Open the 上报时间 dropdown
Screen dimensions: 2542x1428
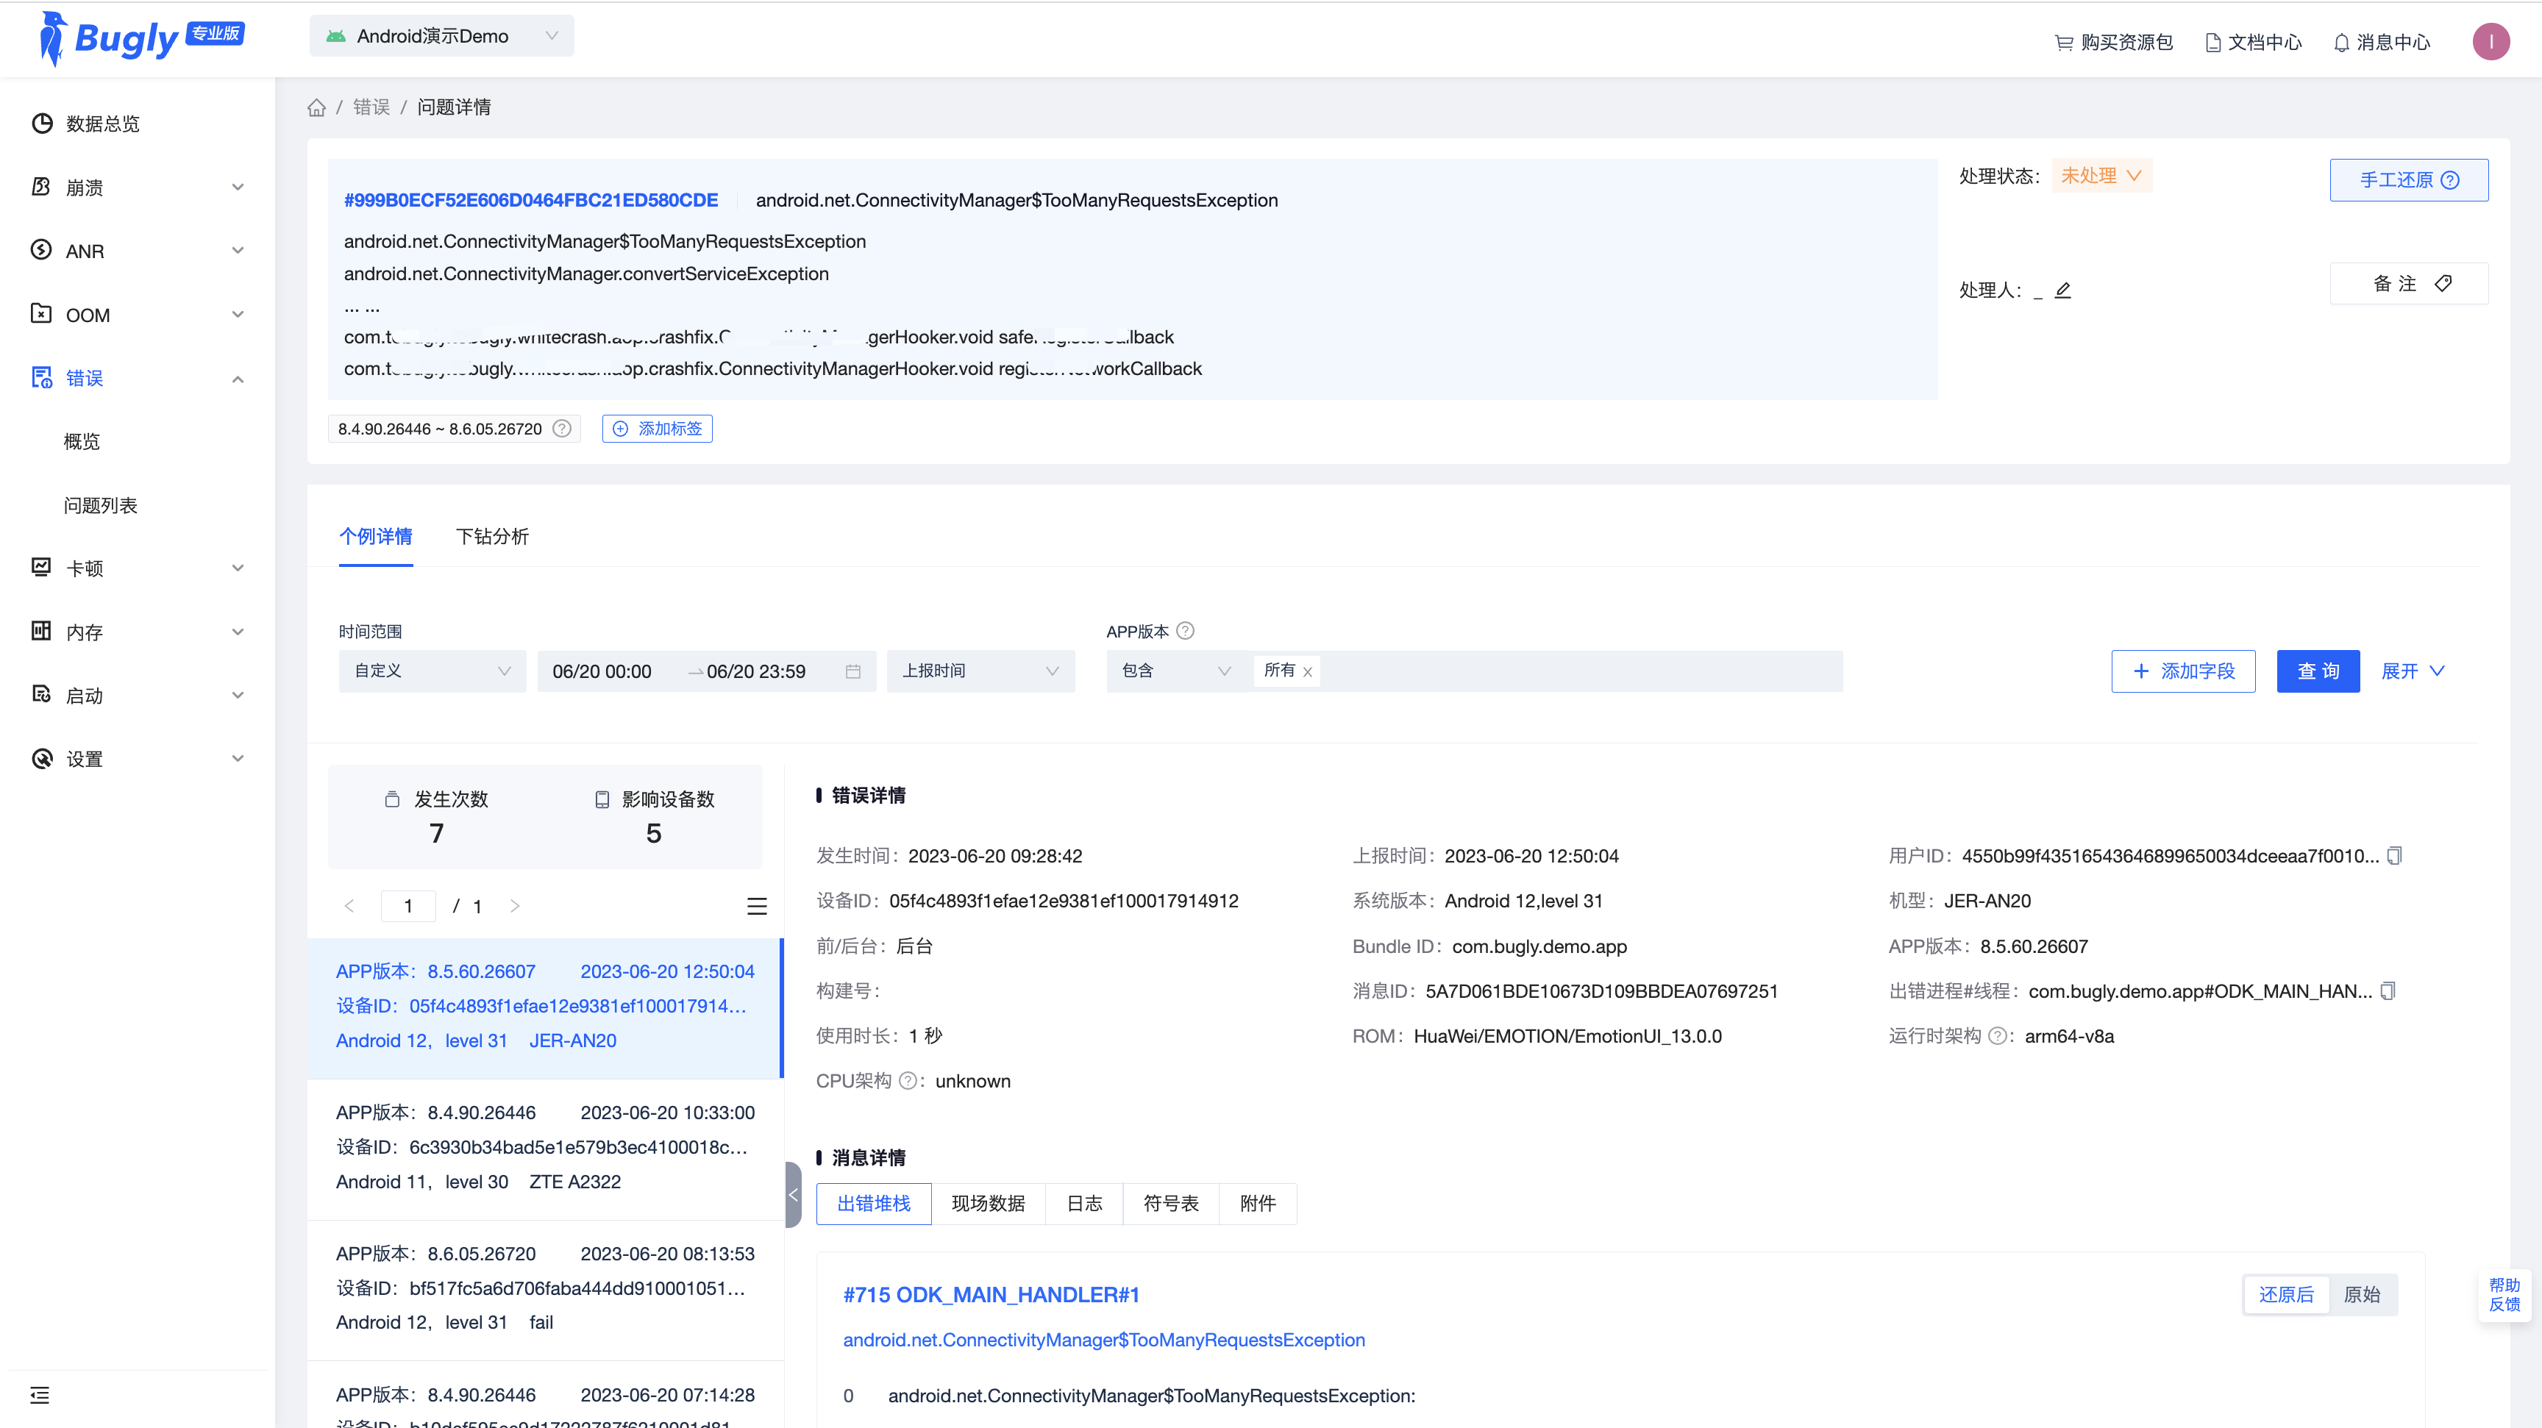coord(981,671)
